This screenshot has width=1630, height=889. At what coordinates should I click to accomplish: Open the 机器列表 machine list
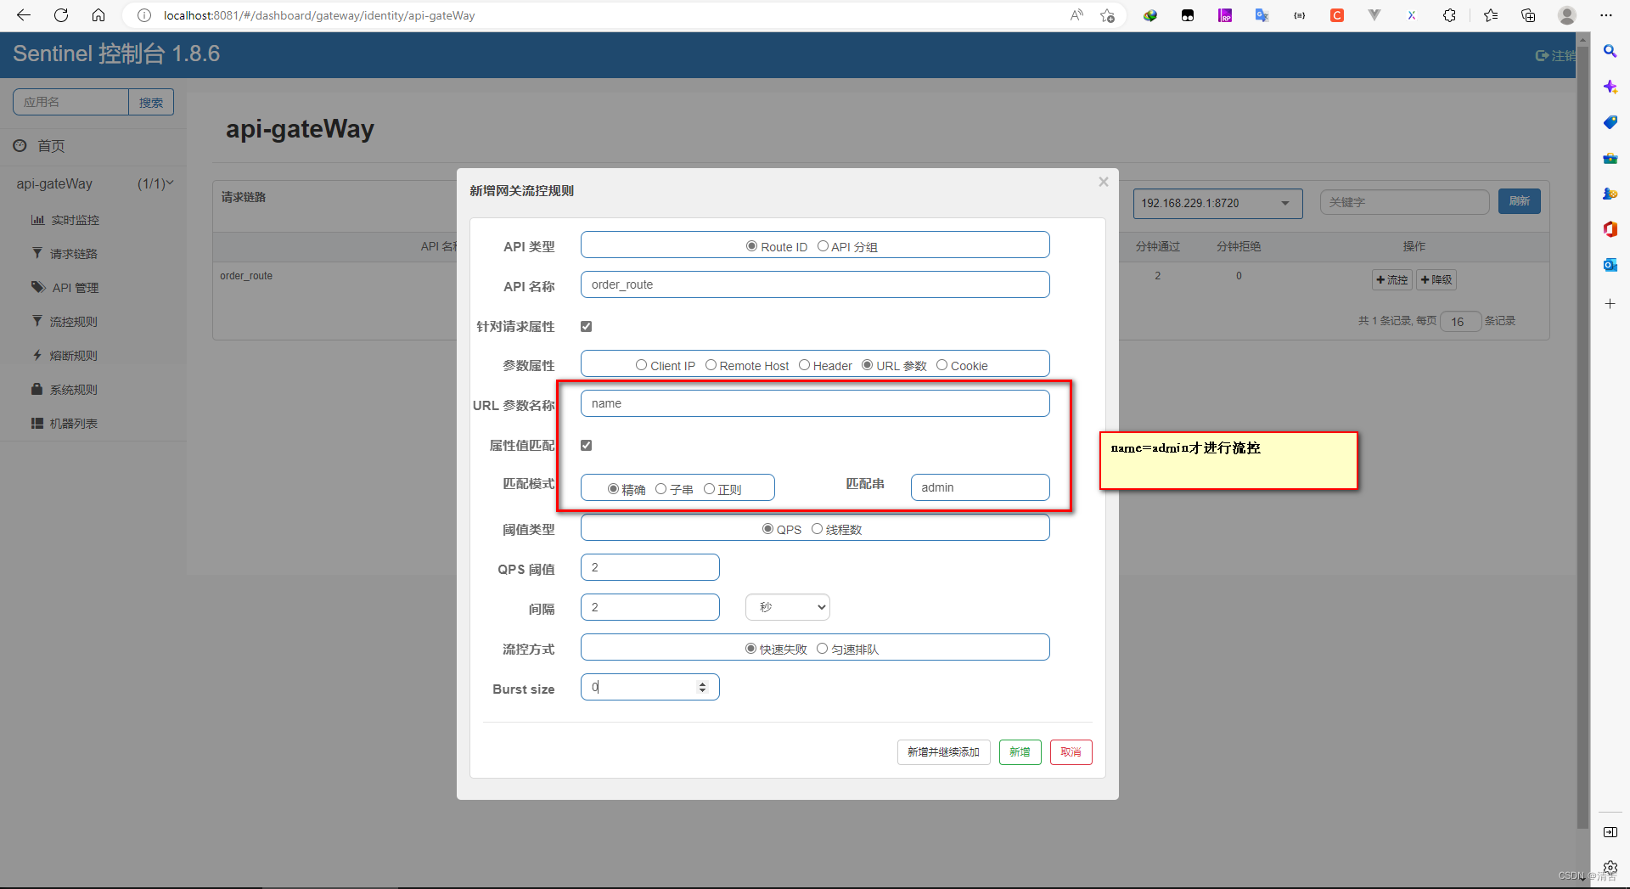pos(73,423)
